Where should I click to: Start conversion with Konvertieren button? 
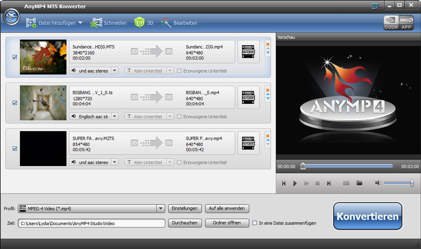tap(367, 216)
